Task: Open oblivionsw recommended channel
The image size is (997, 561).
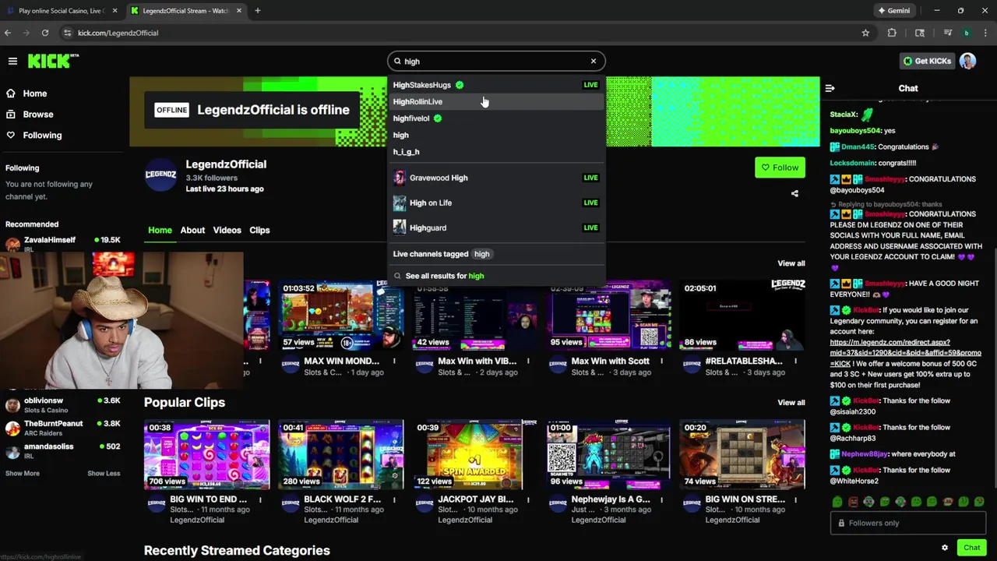Action: point(62,405)
